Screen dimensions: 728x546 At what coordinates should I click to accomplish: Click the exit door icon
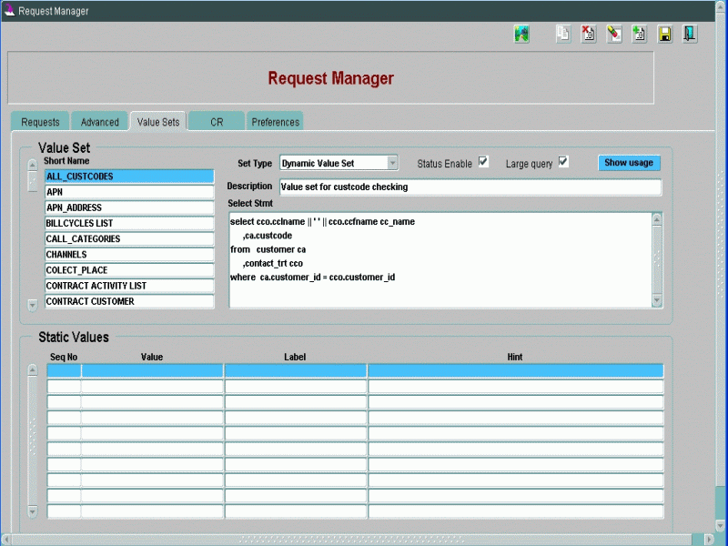click(x=690, y=35)
